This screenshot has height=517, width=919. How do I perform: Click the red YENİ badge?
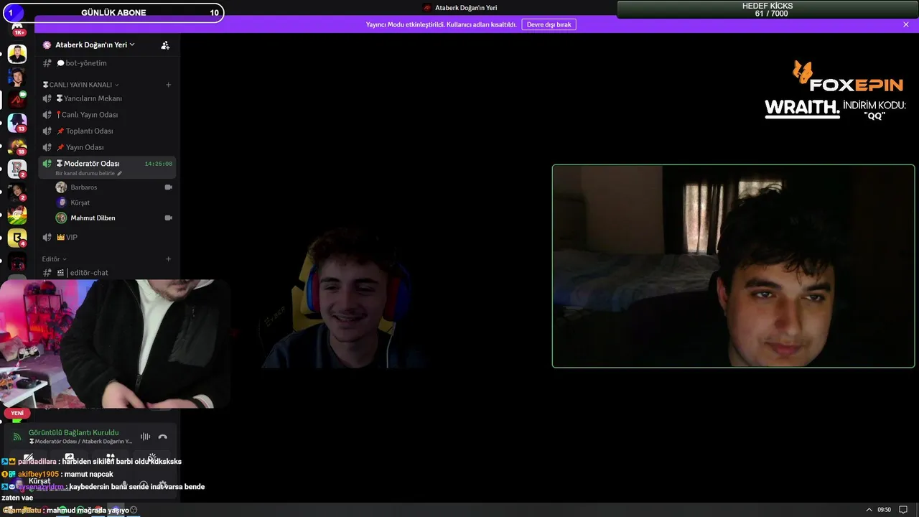(17, 413)
